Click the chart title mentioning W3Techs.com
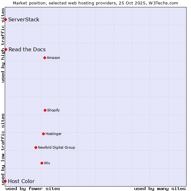This screenshot has width=191, height=191. [95, 3]
